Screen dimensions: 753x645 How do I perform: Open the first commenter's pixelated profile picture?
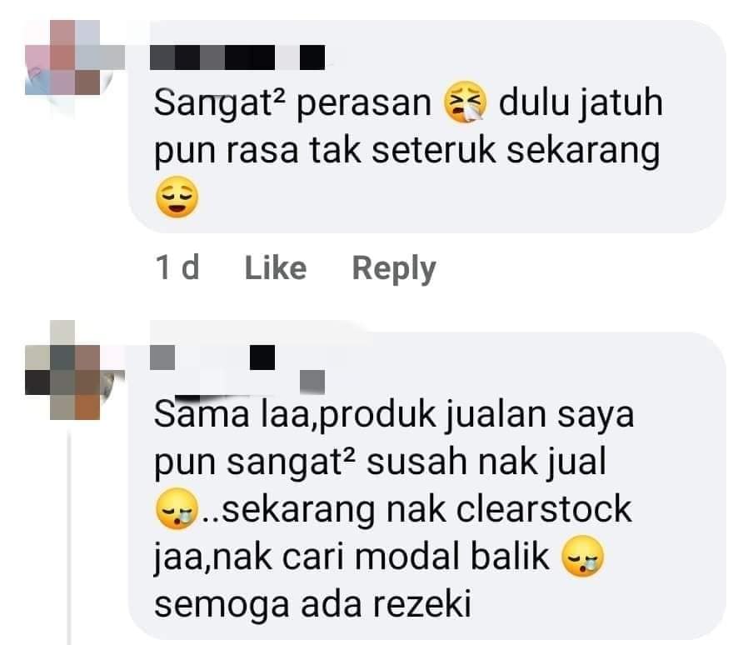[x=74, y=57]
